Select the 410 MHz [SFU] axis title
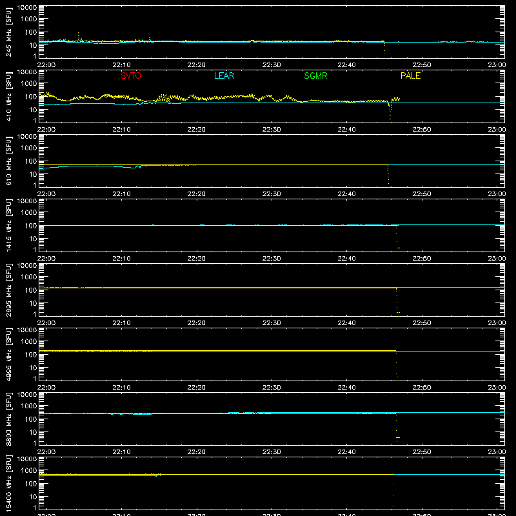Screen dimensions: 516x516 point(8,97)
